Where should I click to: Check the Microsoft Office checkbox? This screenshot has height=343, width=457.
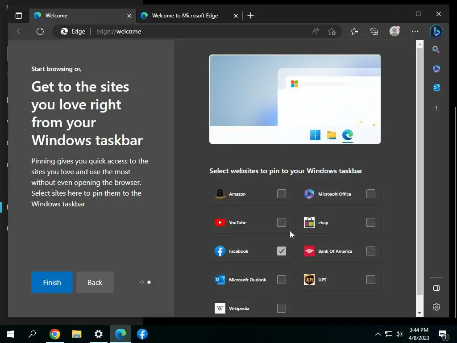point(371,194)
